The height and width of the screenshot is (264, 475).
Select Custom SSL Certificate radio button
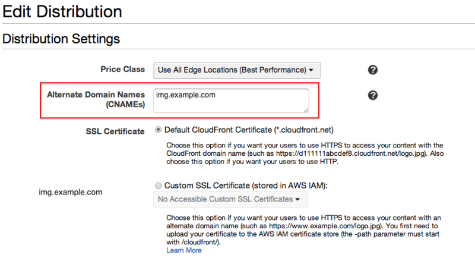tap(158, 186)
